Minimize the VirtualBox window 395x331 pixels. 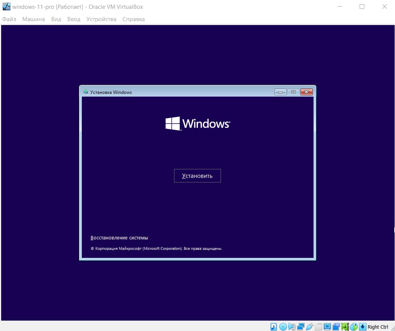coord(340,7)
